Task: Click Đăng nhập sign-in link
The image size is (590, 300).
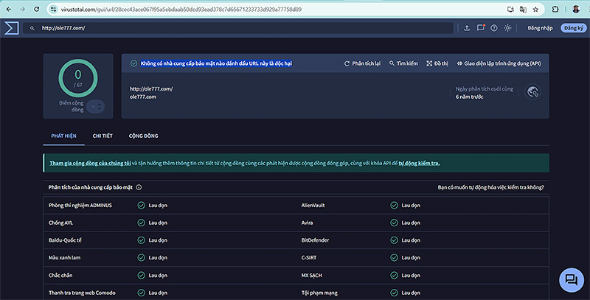Action: (540, 28)
